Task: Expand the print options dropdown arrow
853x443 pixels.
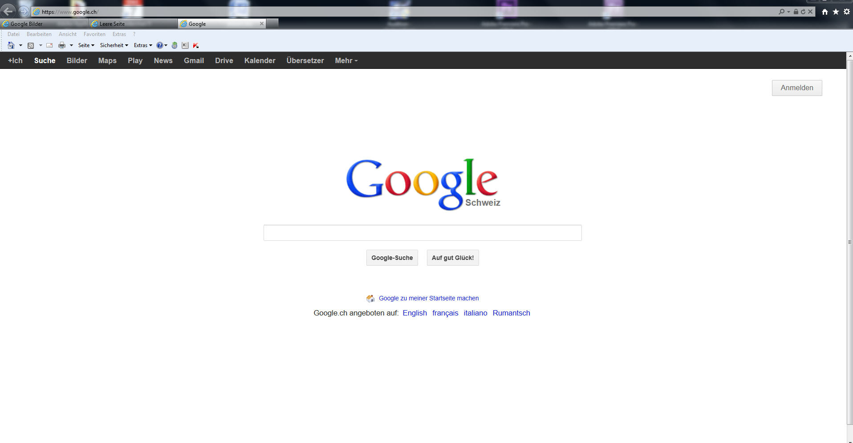Action: coord(71,45)
